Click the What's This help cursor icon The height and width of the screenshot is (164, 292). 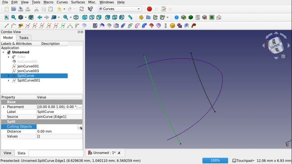point(90,9)
